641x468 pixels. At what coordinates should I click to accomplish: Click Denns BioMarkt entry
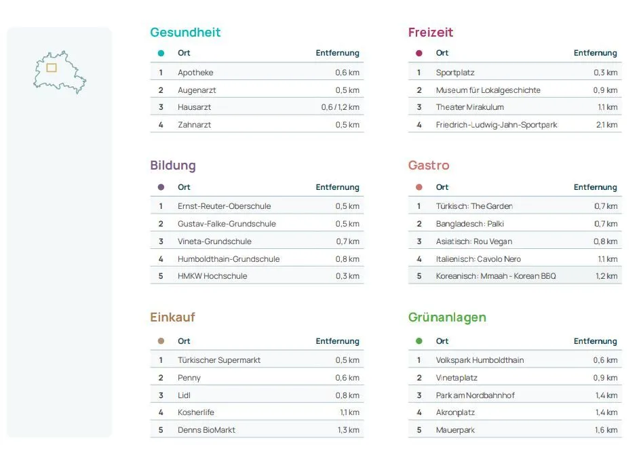(x=206, y=430)
